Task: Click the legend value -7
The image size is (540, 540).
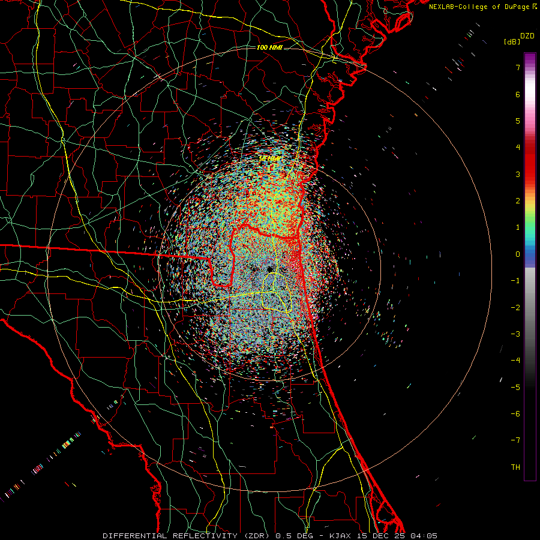Action: [x=515, y=440]
